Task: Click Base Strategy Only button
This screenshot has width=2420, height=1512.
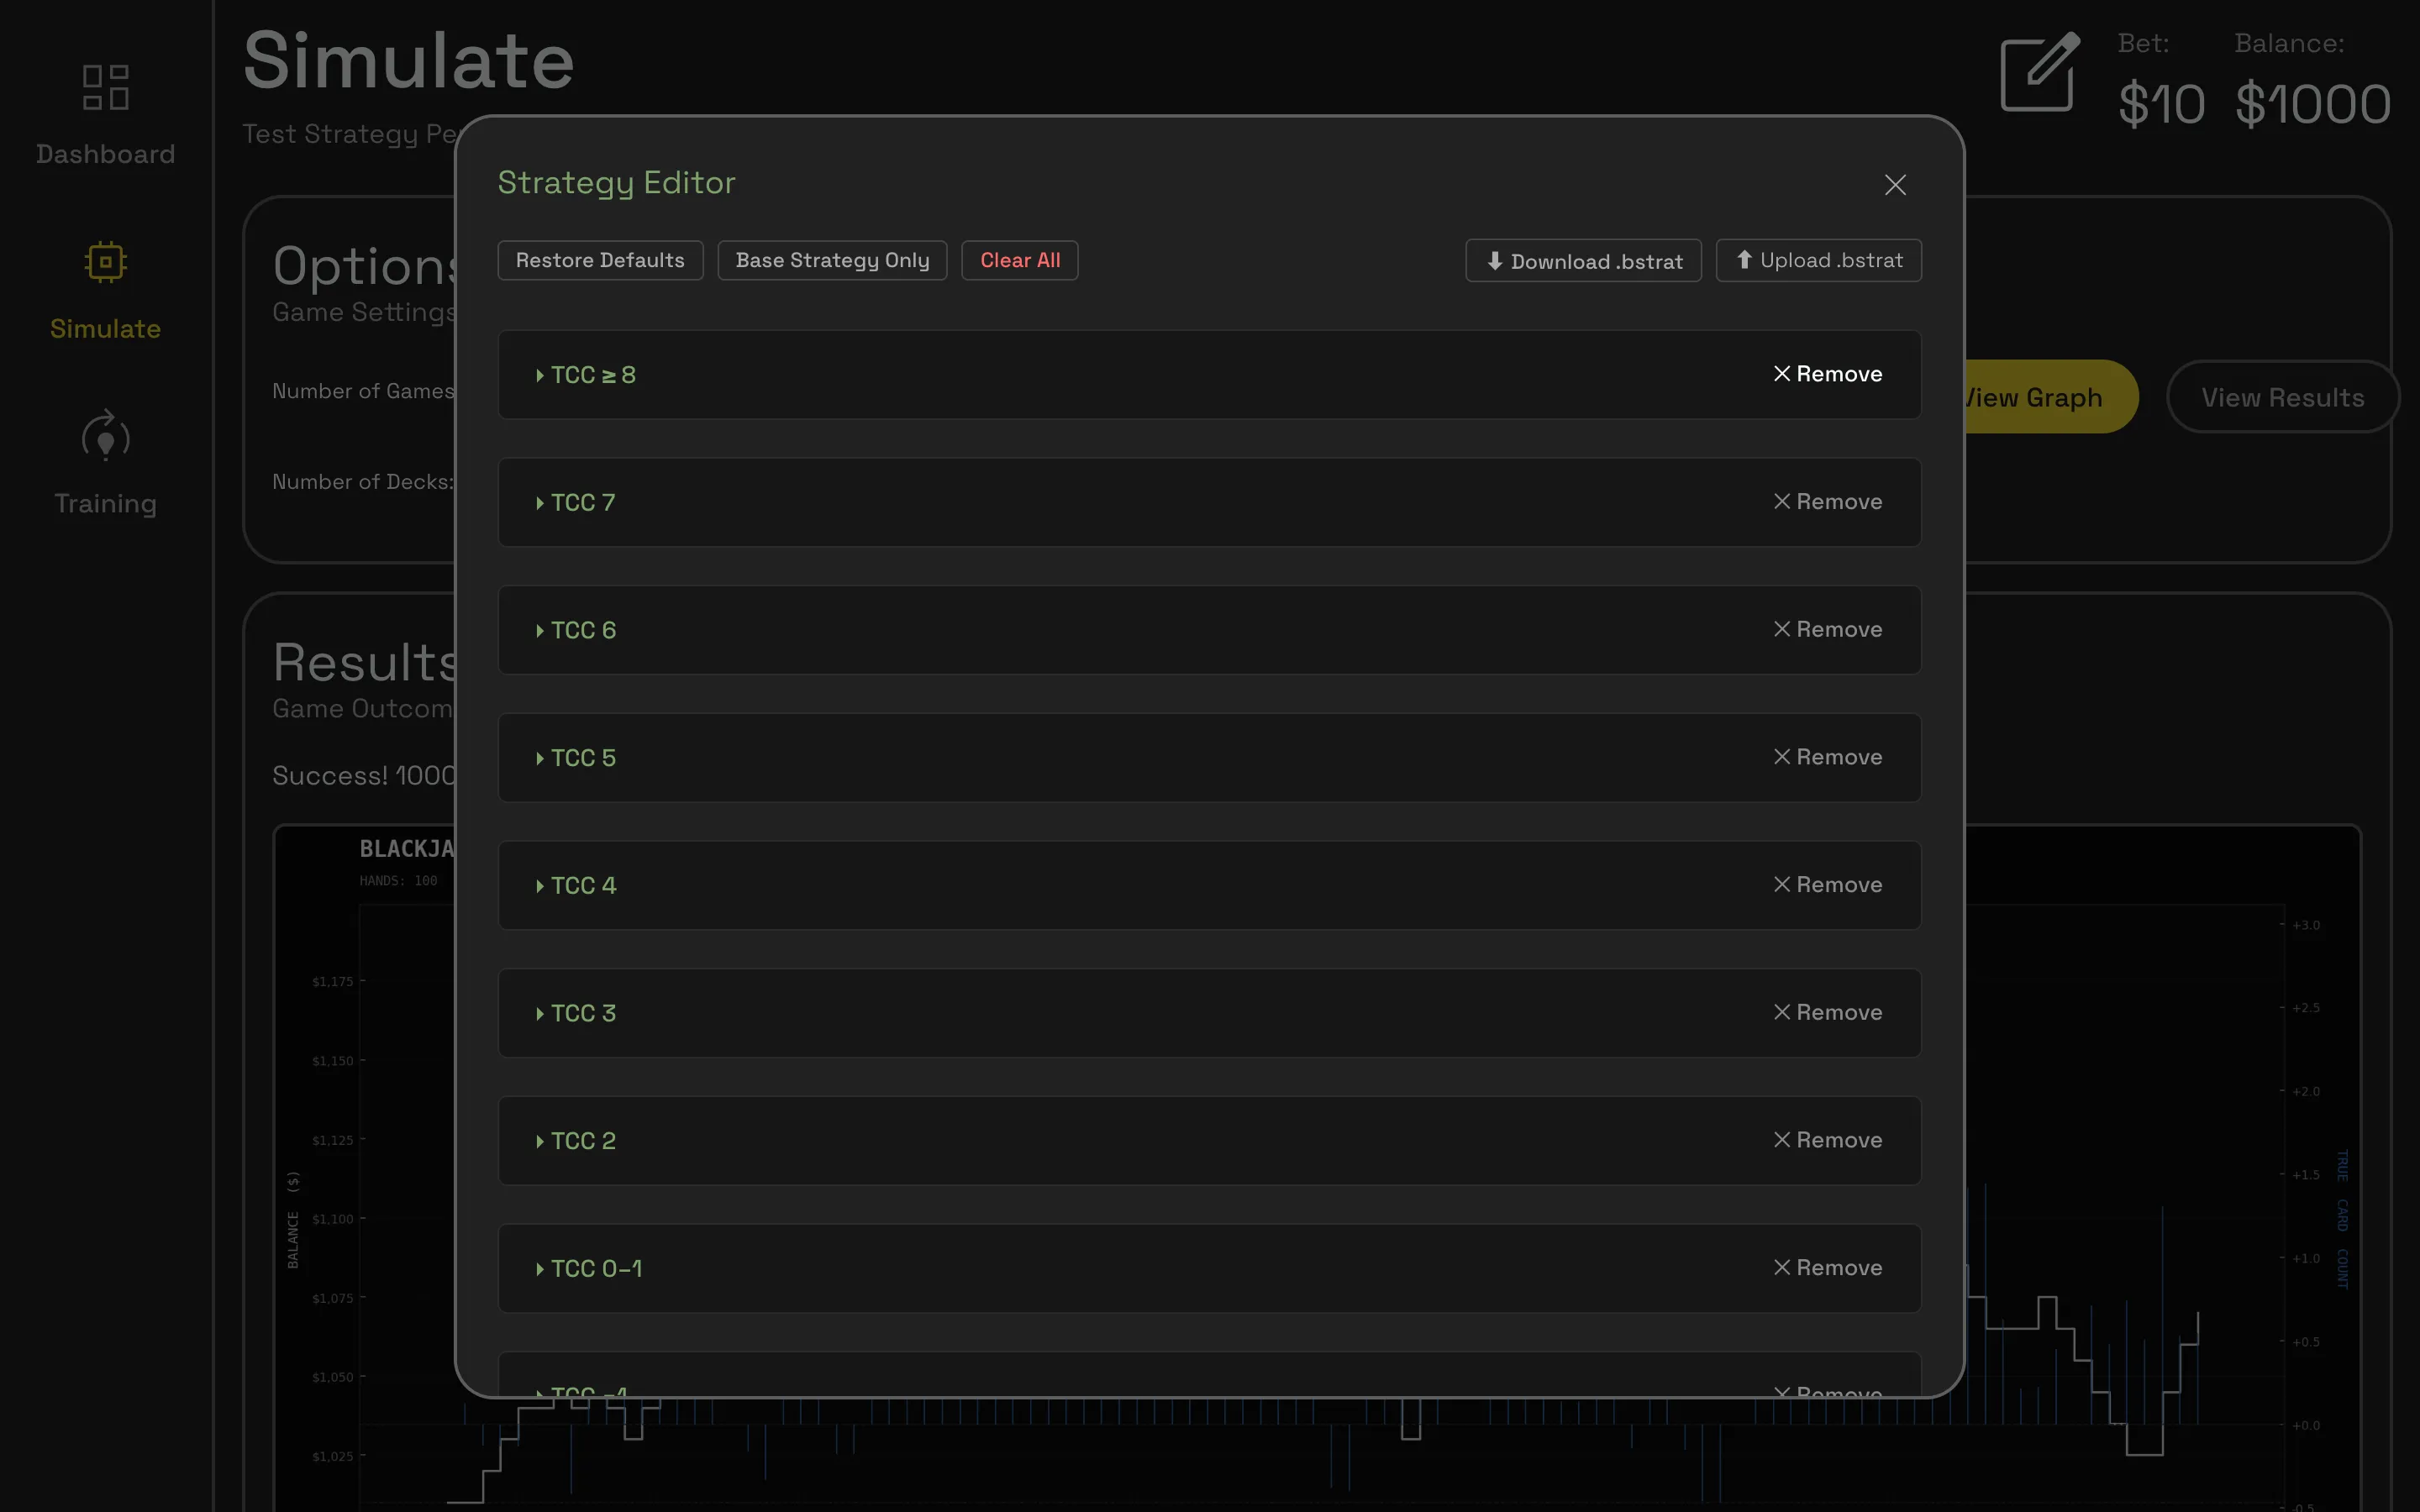Action: pos(832,260)
